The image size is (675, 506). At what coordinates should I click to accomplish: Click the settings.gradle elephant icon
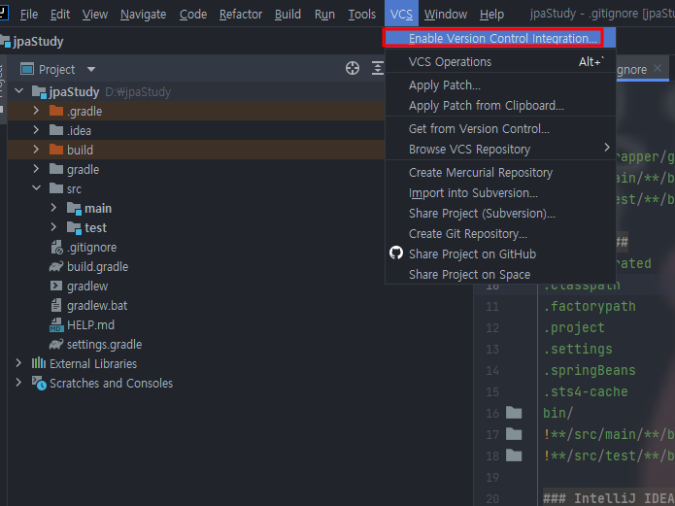pos(56,344)
